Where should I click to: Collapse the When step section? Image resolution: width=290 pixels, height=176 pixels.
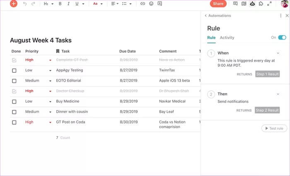278,53
